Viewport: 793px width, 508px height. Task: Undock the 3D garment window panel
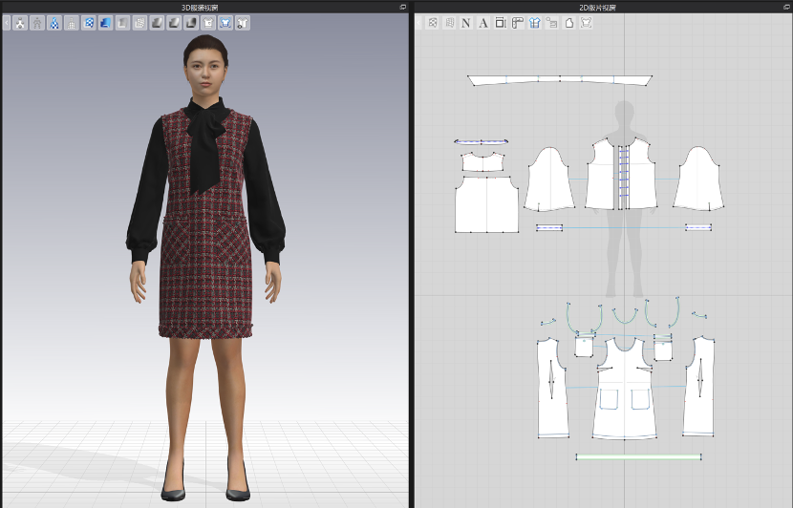(403, 7)
